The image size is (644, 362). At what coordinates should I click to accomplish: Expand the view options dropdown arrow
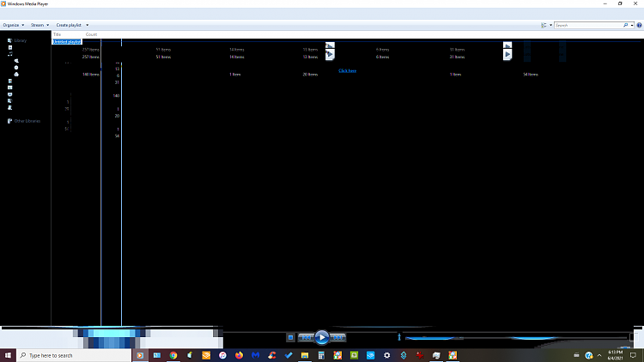(550, 25)
